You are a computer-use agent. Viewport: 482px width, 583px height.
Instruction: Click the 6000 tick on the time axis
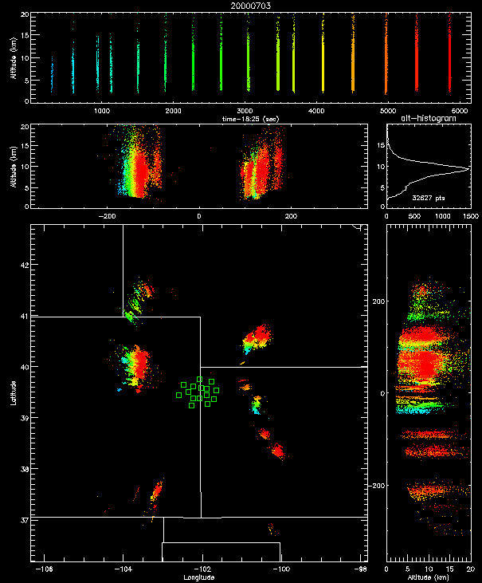click(460, 111)
